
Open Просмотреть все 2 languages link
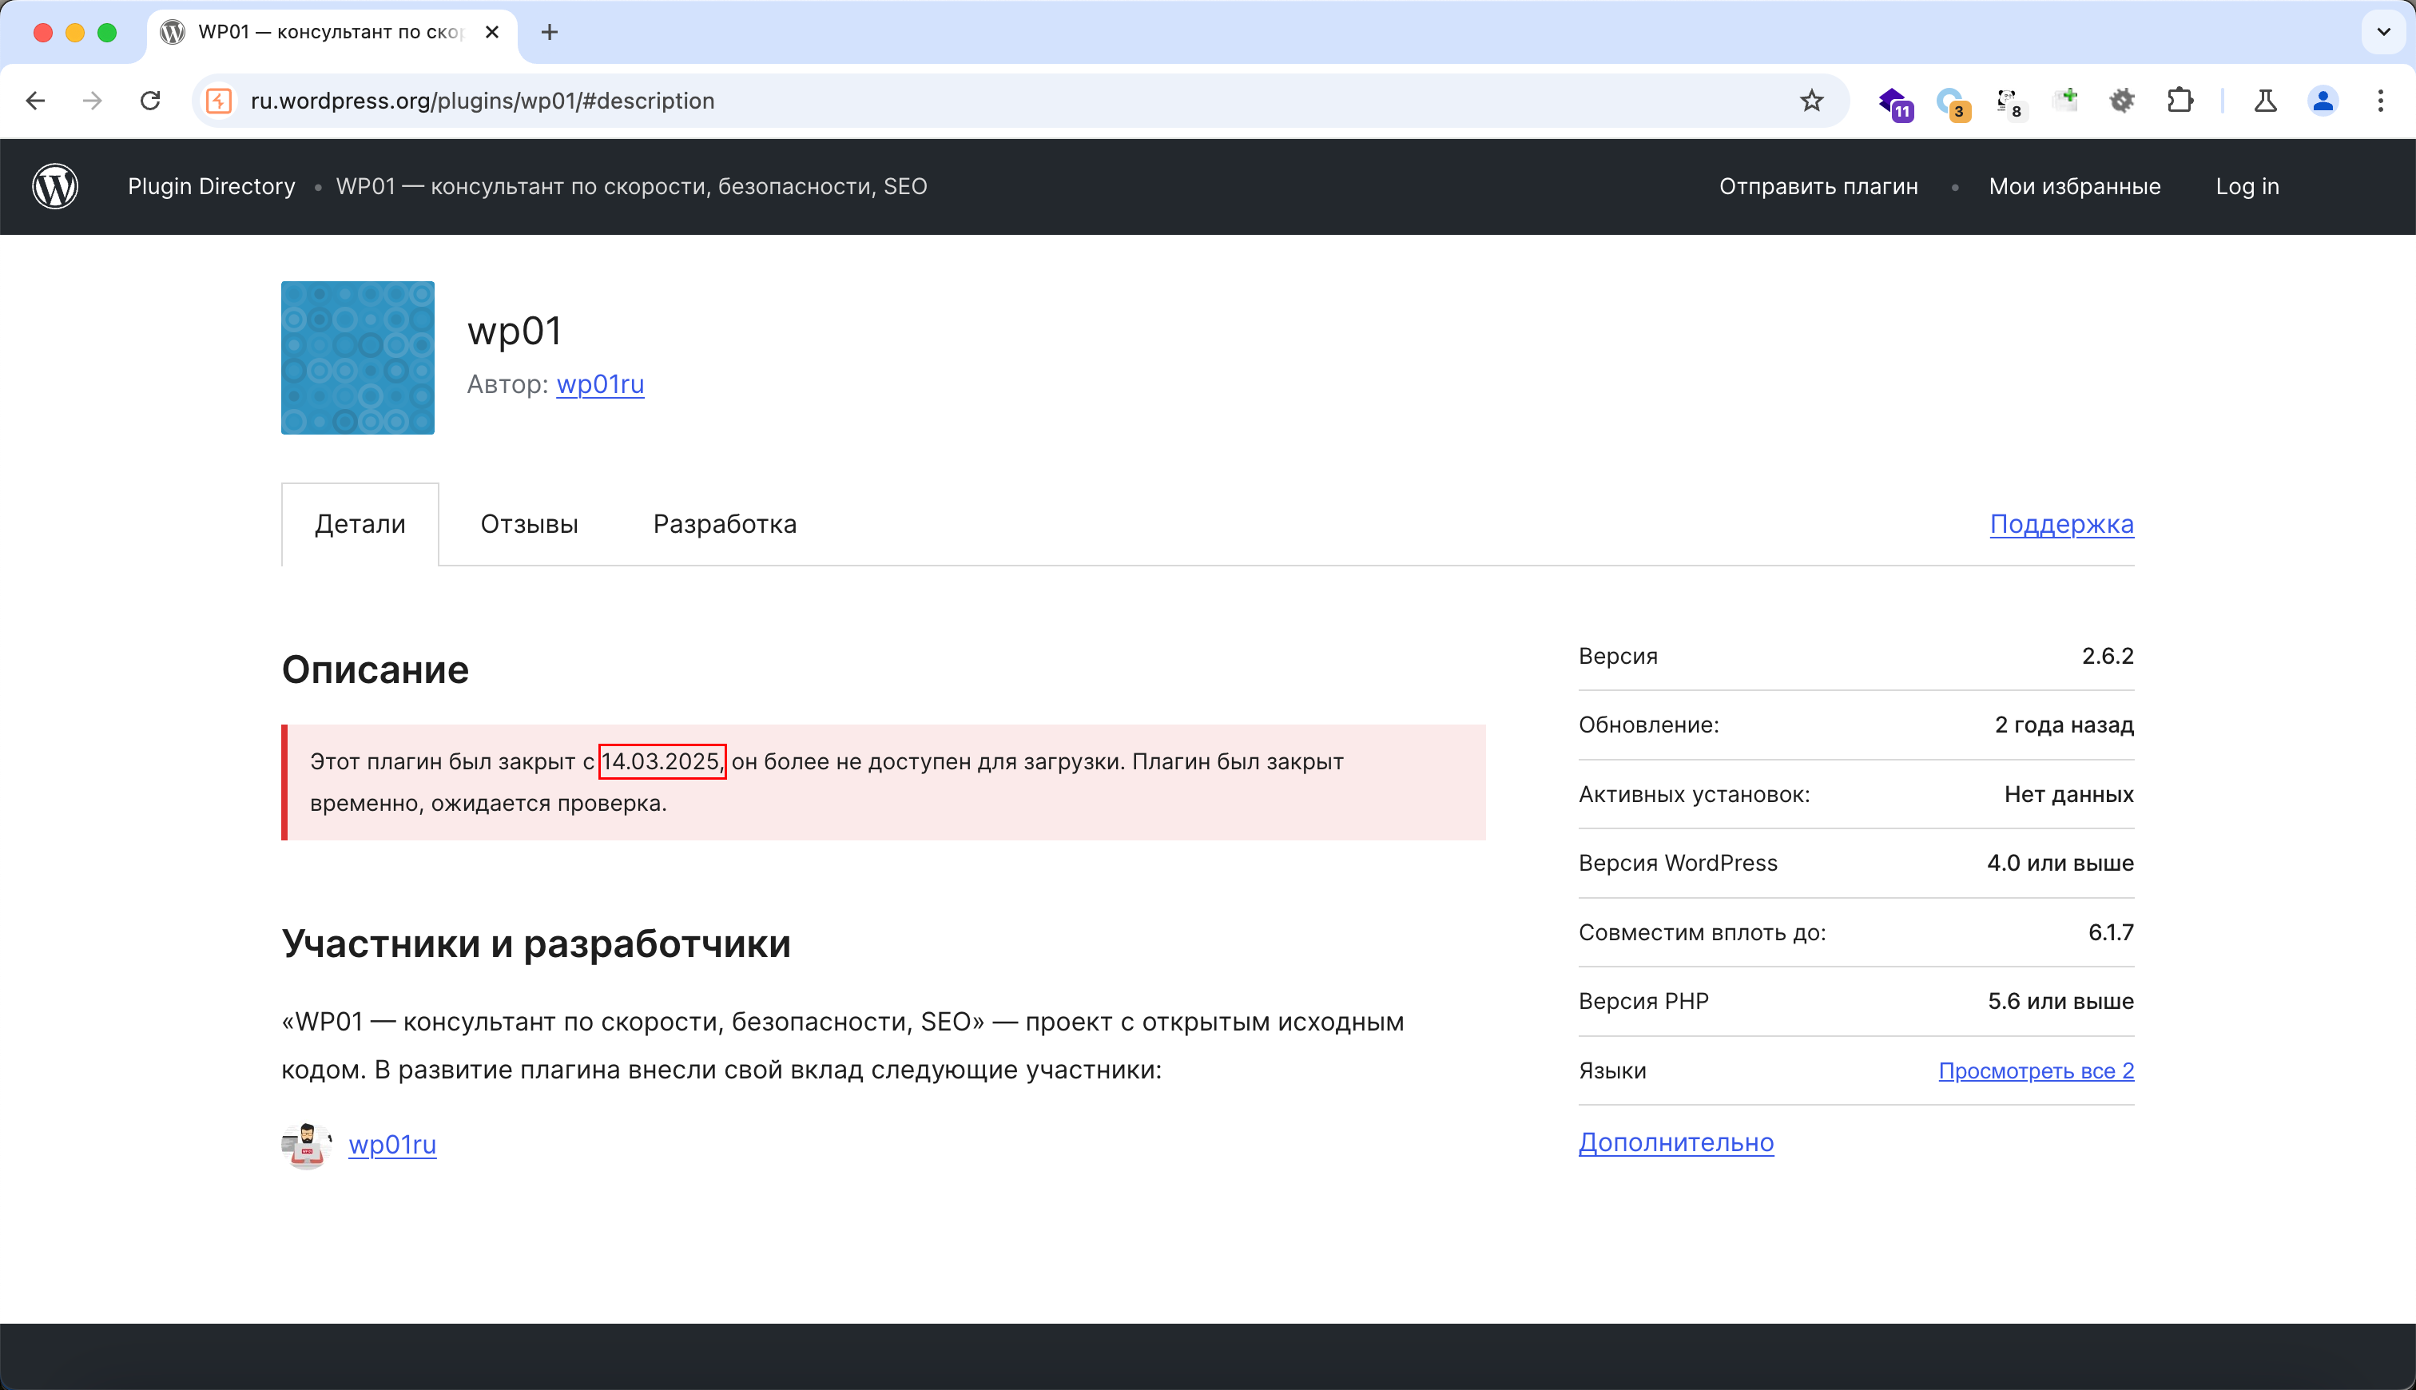tap(2036, 1071)
